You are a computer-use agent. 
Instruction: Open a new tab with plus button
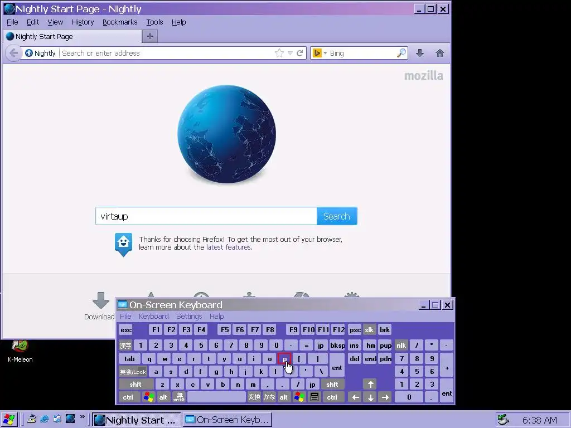click(149, 36)
